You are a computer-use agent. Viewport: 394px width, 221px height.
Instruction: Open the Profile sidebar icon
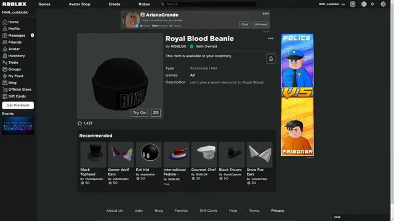click(5, 29)
